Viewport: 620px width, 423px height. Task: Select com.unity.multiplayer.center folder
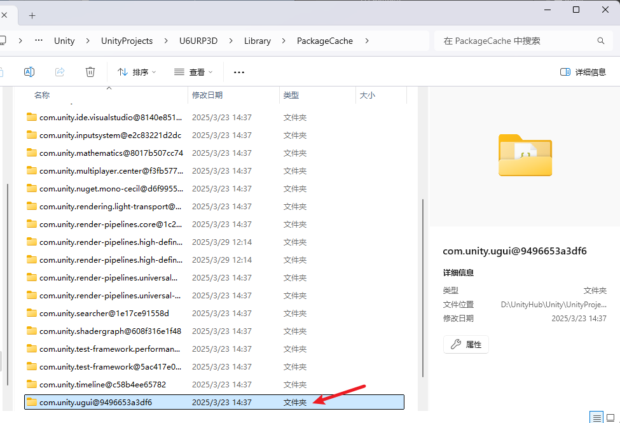[214, 170]
